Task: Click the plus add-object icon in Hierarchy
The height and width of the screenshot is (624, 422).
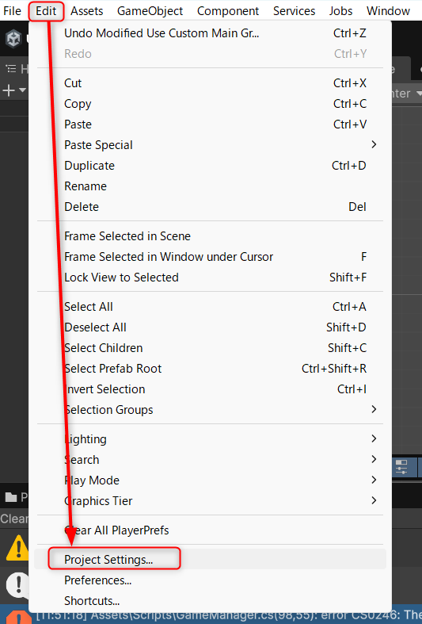Action: point(9,90)
